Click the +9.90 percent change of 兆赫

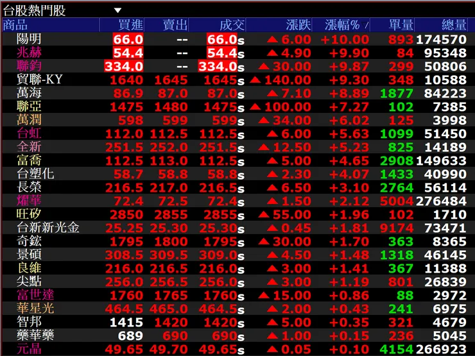click(349, 53)
